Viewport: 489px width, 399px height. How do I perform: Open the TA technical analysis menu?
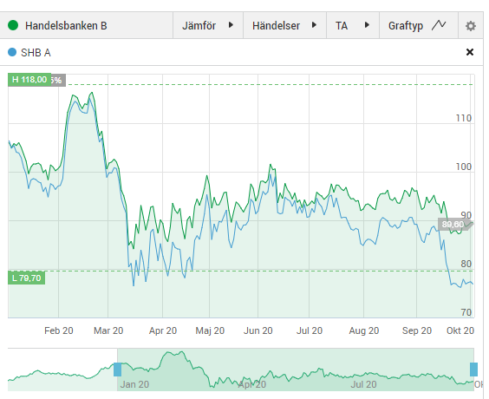[353, 25]
